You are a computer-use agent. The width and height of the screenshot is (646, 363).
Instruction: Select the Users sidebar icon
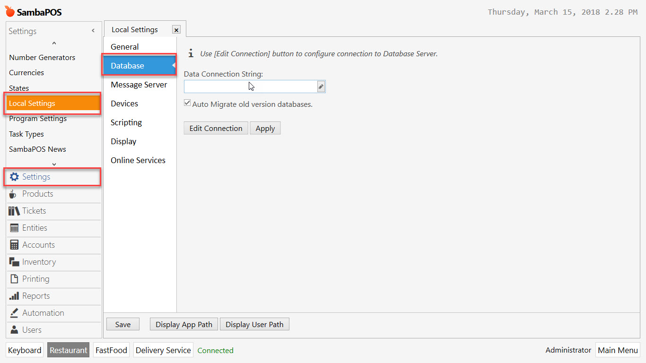click(14, 330)
